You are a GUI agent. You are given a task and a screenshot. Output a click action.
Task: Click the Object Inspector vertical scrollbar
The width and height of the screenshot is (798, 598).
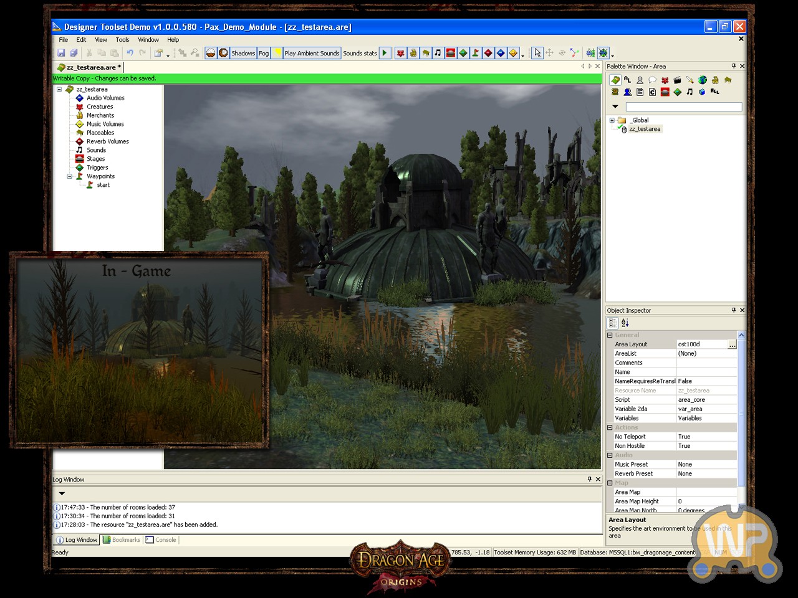pyautogui.click(x=741, y=420)
